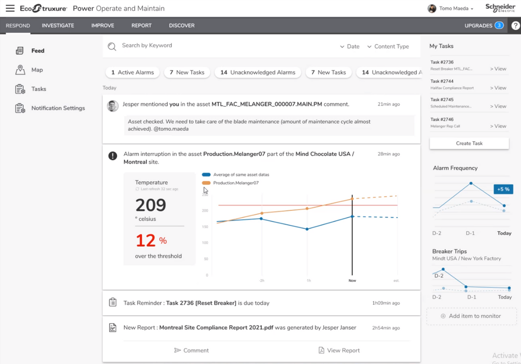Image resolution: width=521 pixels, height=364 pixels.
Task: Click the search magnifier icon
Action: 112,47
